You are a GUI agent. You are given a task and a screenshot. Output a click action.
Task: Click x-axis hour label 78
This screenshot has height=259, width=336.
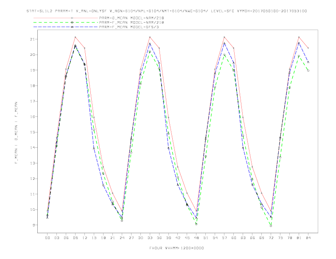point(290,238)
